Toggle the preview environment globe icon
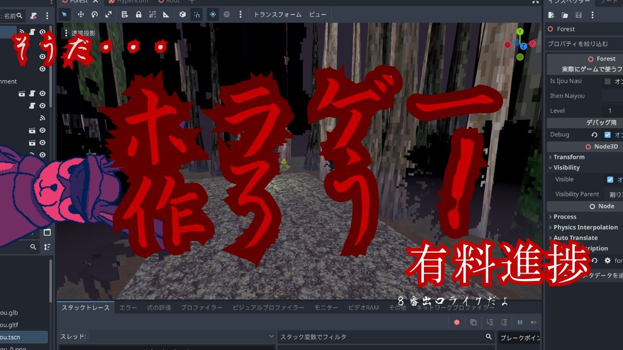This screenshot has width=623, height=350. tap(226, 14)
